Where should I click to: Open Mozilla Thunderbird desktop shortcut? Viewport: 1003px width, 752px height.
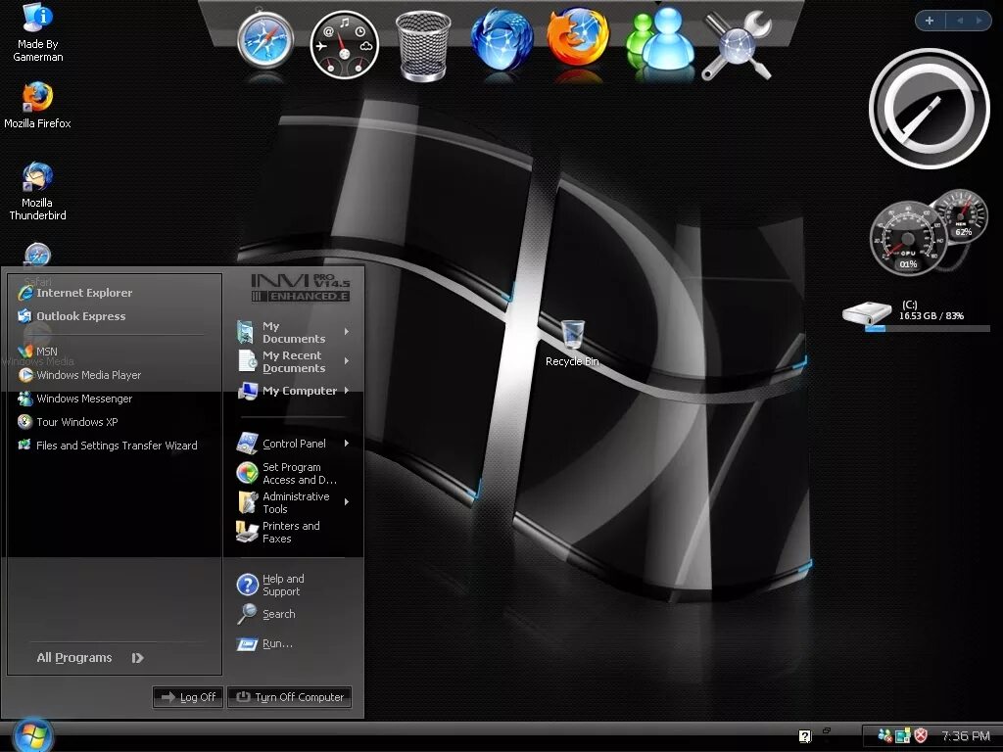[x=38, y=191]
